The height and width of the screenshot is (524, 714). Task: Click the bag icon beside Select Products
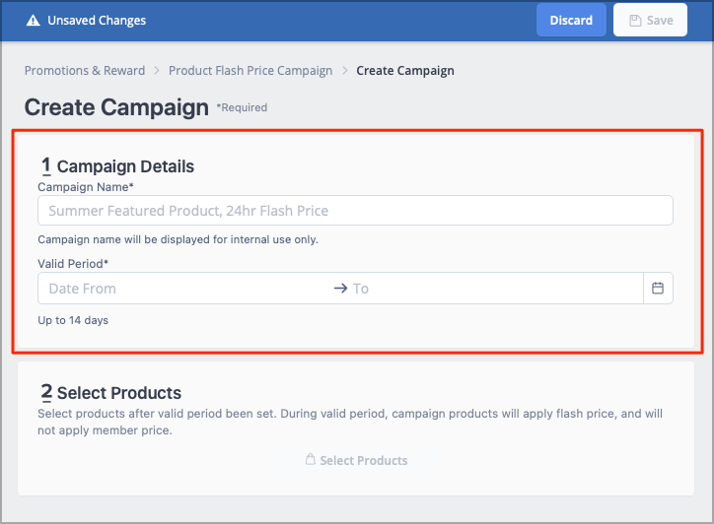coord(310,459)
